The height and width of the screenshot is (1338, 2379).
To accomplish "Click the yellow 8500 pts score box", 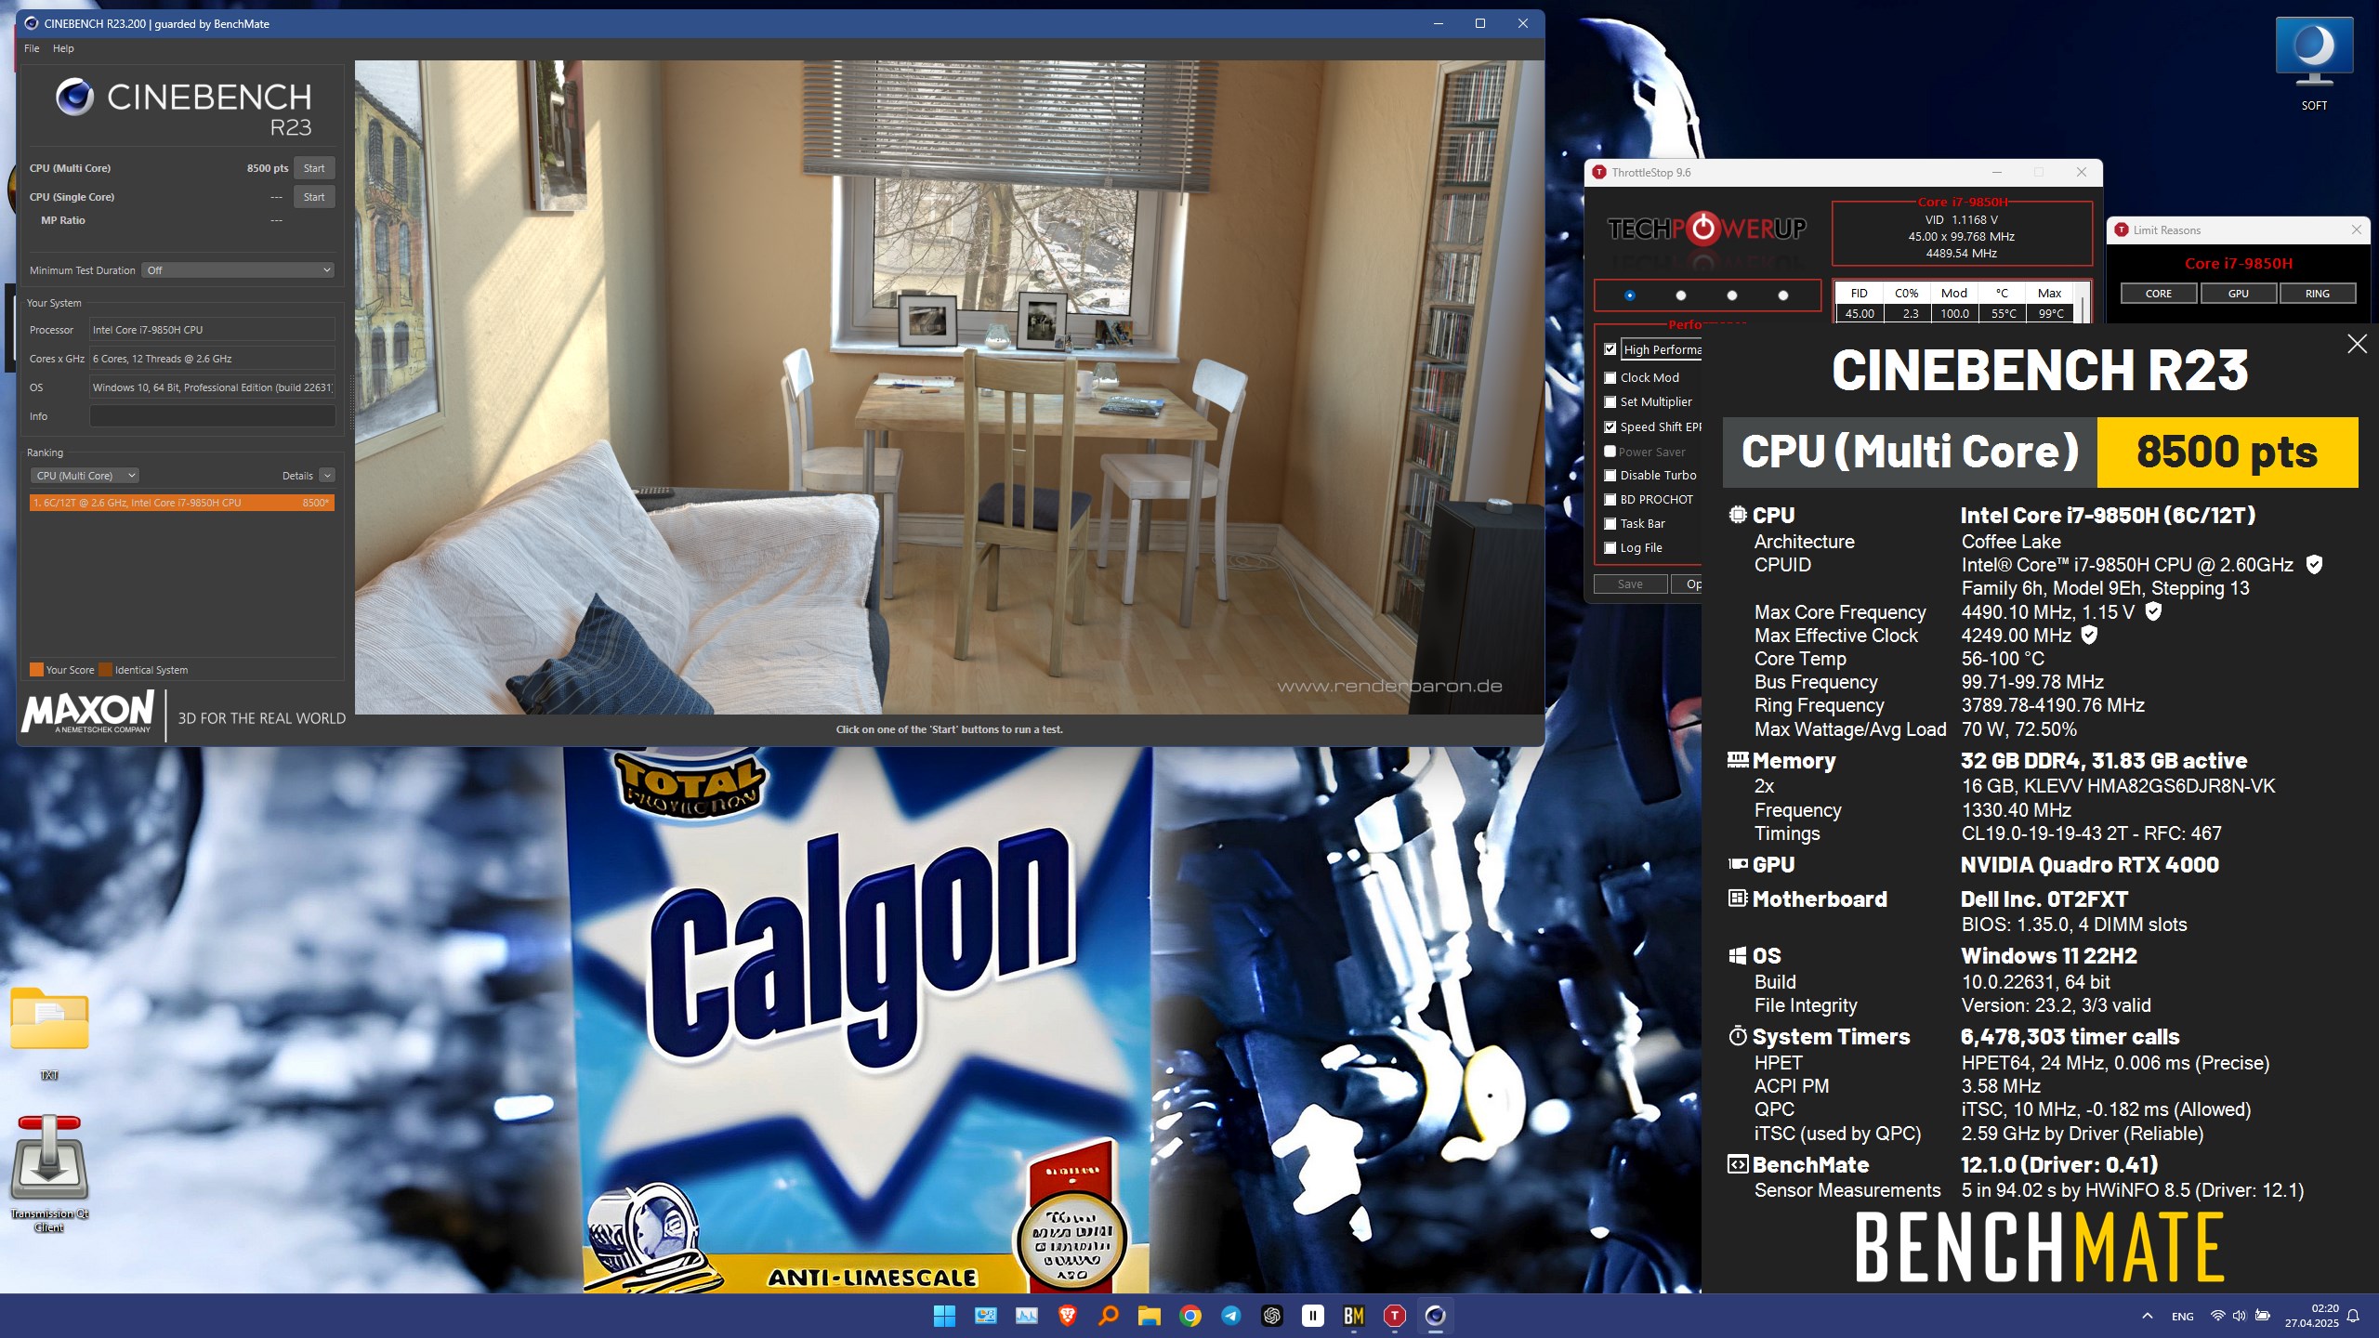I will click(x=2228, y=453).
